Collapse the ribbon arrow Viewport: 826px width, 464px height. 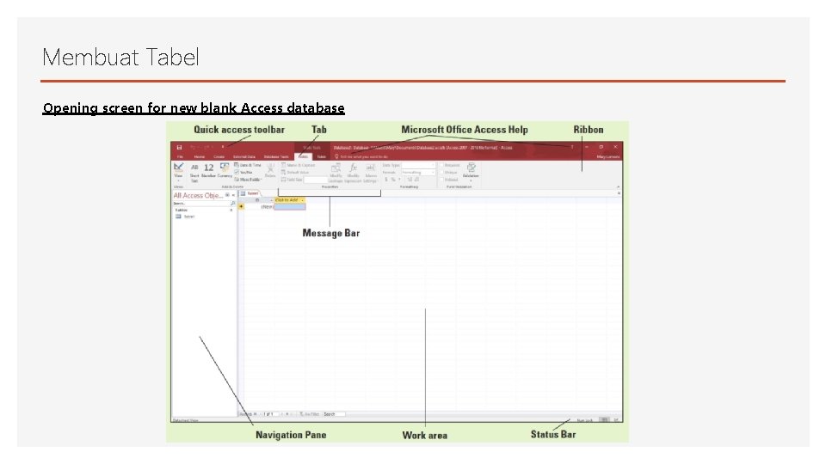[x=618, y=186]
